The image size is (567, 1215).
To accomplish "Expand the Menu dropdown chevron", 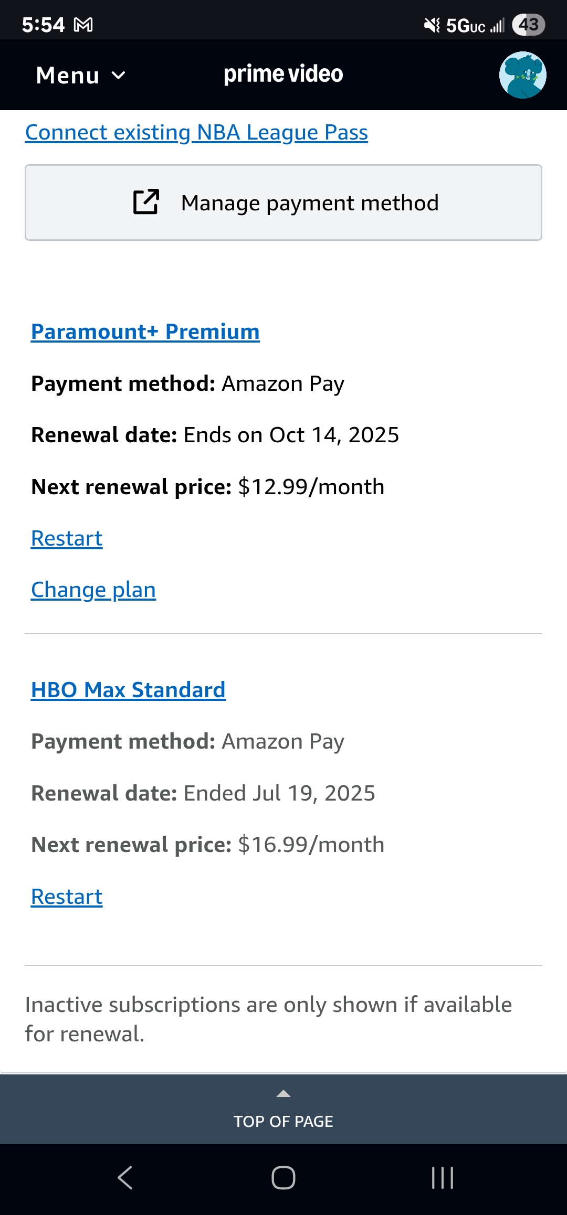I will click(119, 76).
